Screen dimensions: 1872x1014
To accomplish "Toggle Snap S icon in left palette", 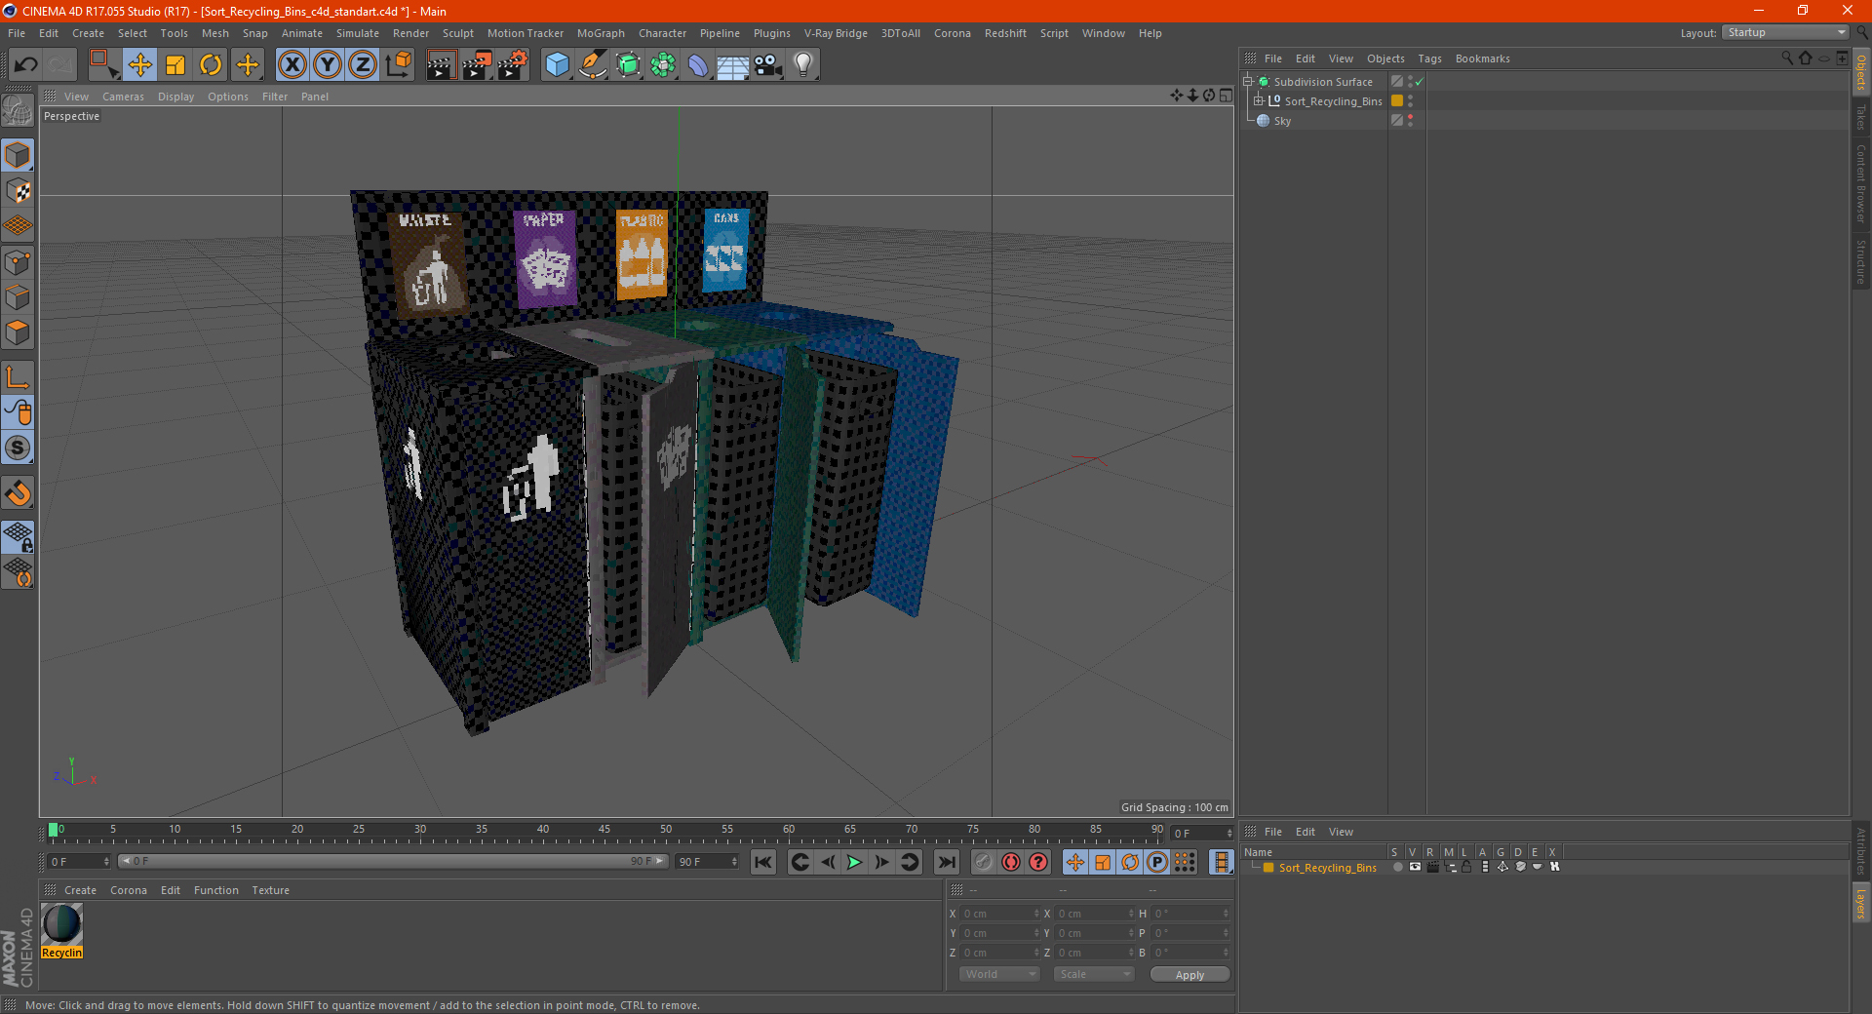I will tap(18, 448).
